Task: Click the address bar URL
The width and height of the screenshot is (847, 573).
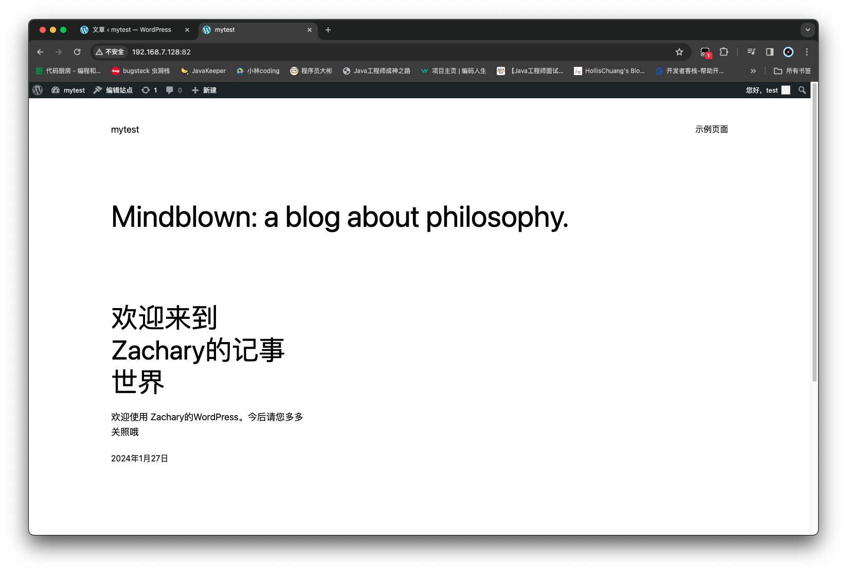Action: click(x=161, y=52)
